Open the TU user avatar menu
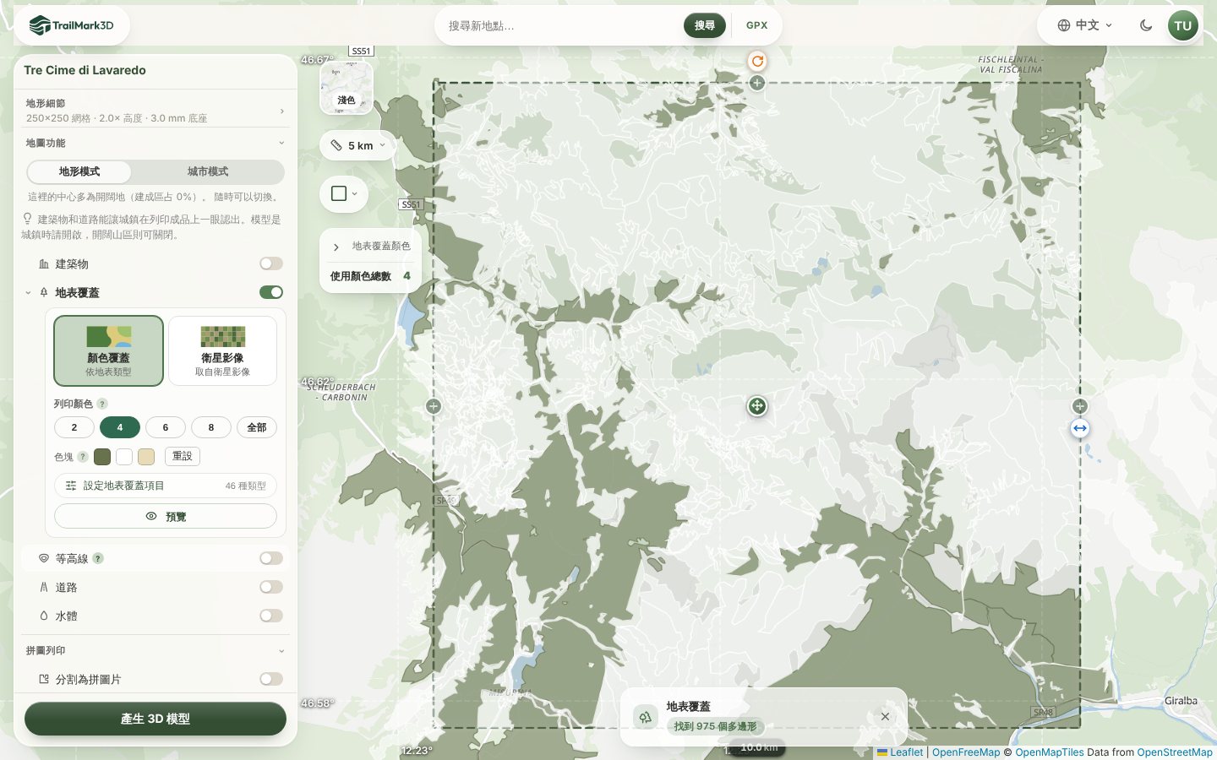 [x=1183, y=25]
